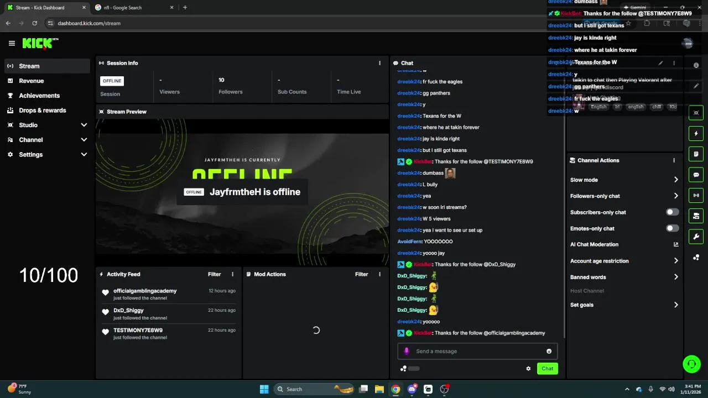
Task: Click the purple microphone icon in chat input
Action: (x=407, y=351)
